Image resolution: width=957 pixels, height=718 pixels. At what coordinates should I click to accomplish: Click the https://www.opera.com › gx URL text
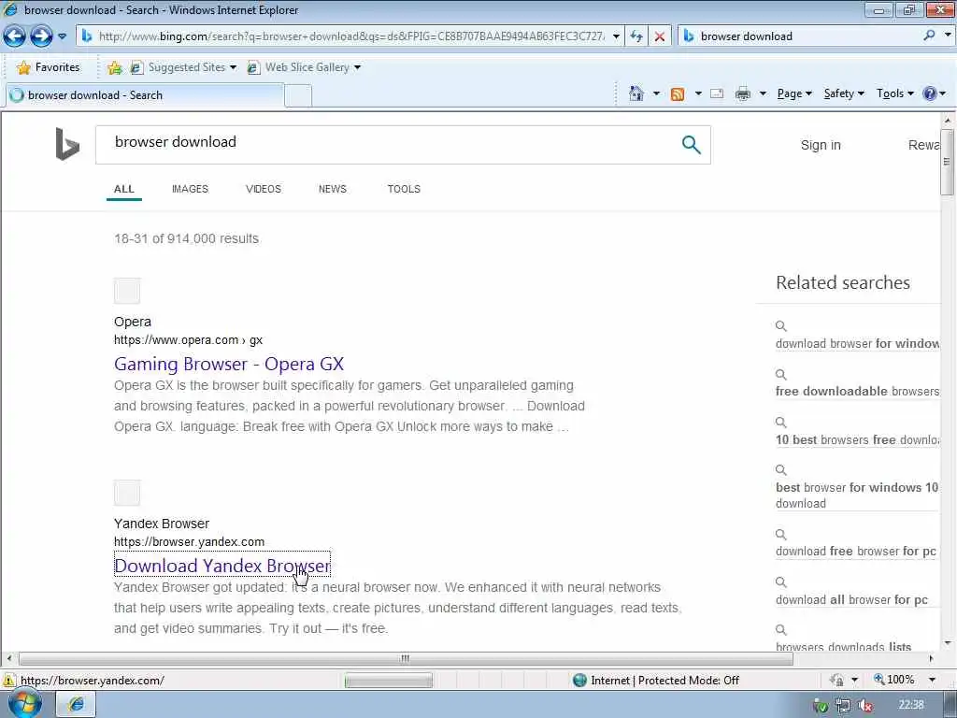[188, 340]
